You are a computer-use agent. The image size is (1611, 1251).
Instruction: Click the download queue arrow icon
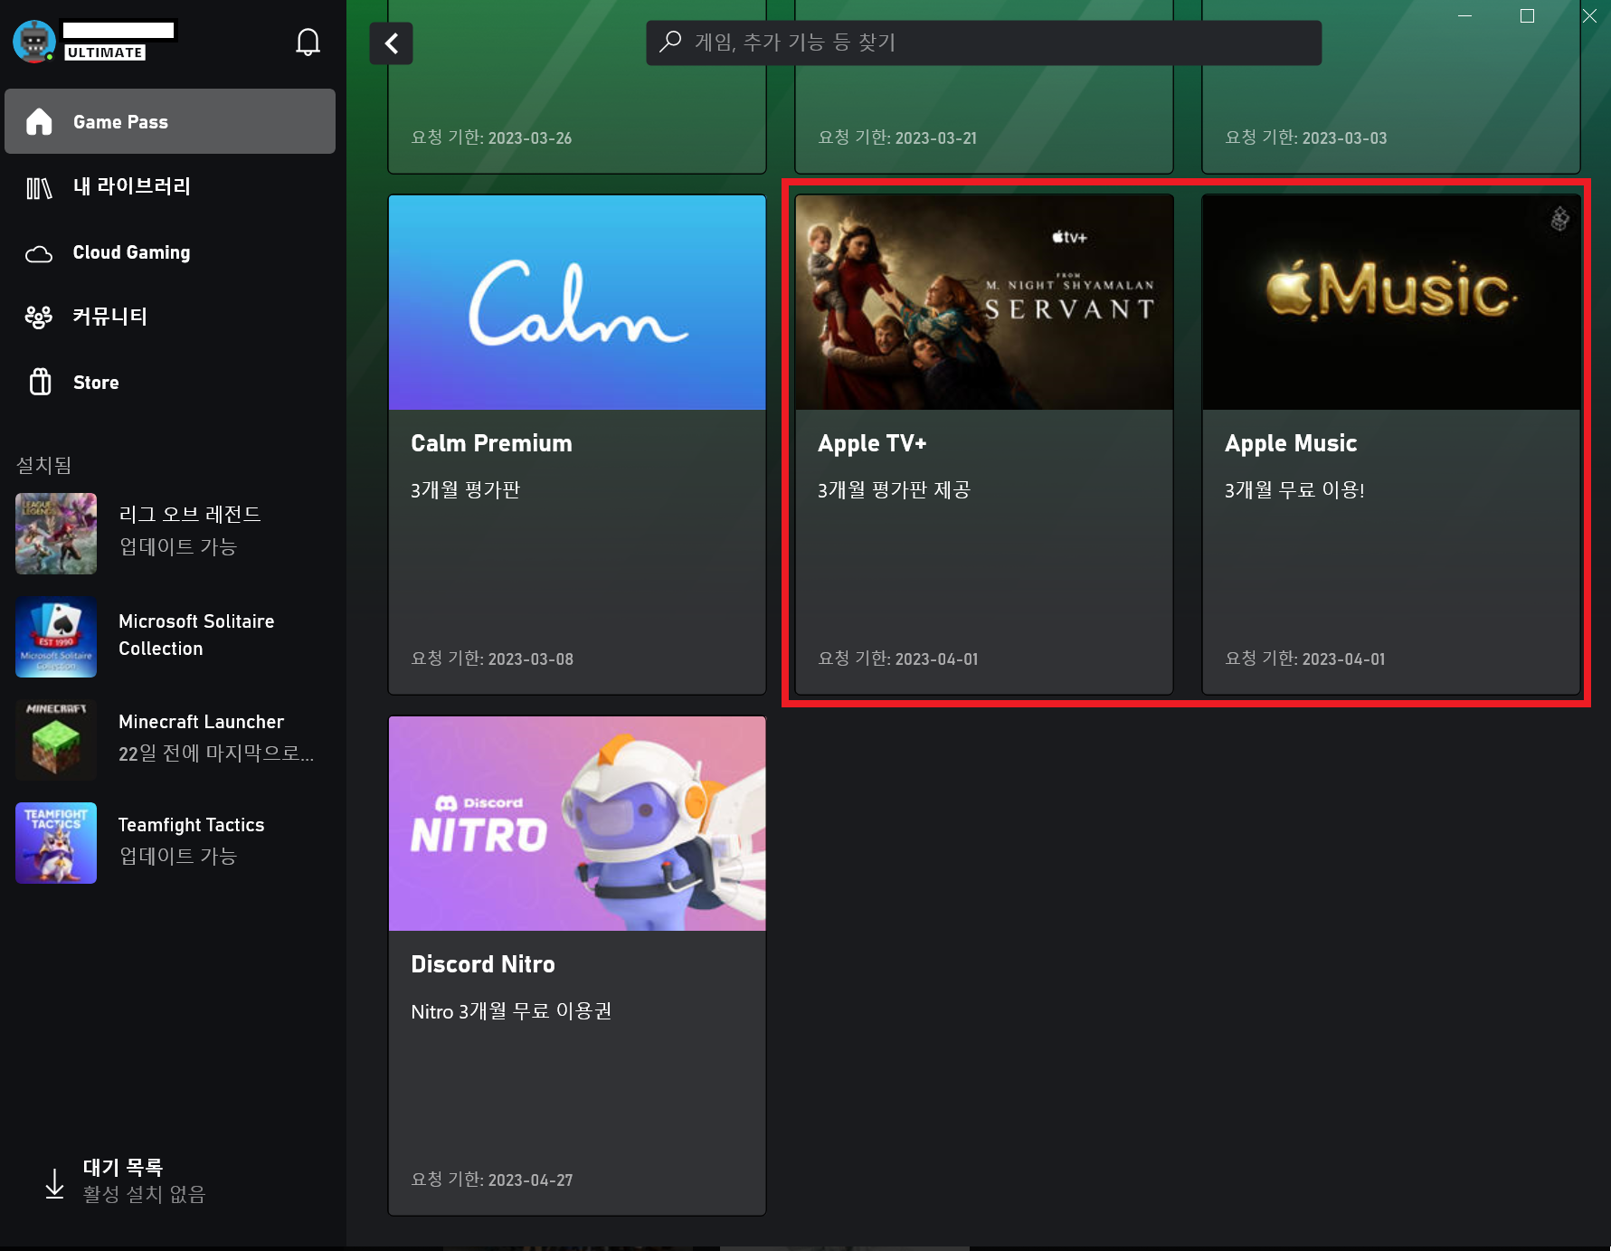click(54, 1183)
